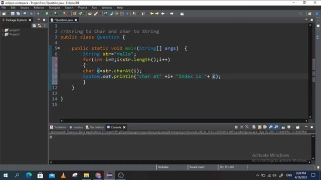Clear the Console with Clear Console icon
Image resolution: width=321 pixels, height=180 pixels.
[254, 127]
